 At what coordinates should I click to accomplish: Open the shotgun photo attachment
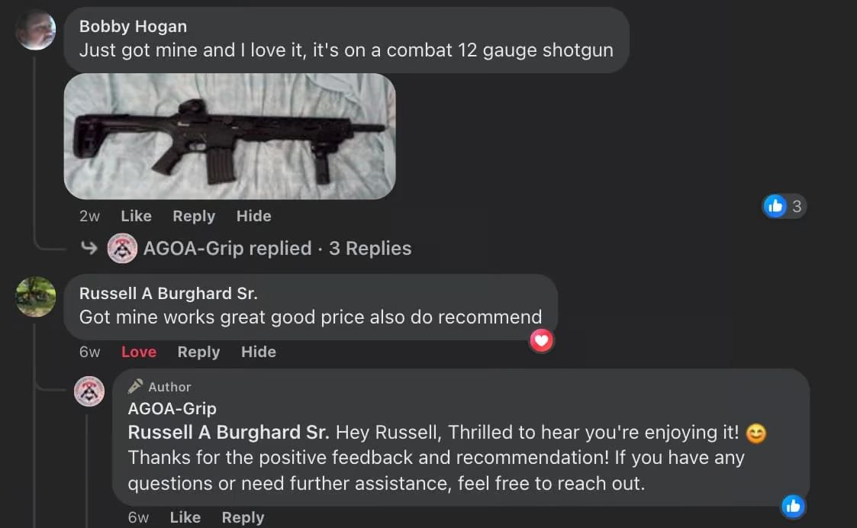[230, 136]
